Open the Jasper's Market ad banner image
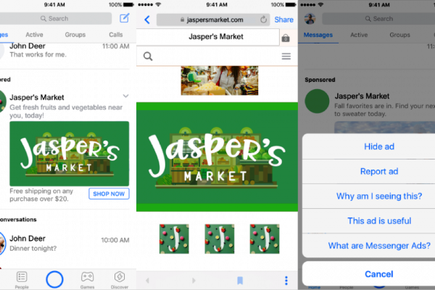435x290 pixels. [x=70, y=154]
